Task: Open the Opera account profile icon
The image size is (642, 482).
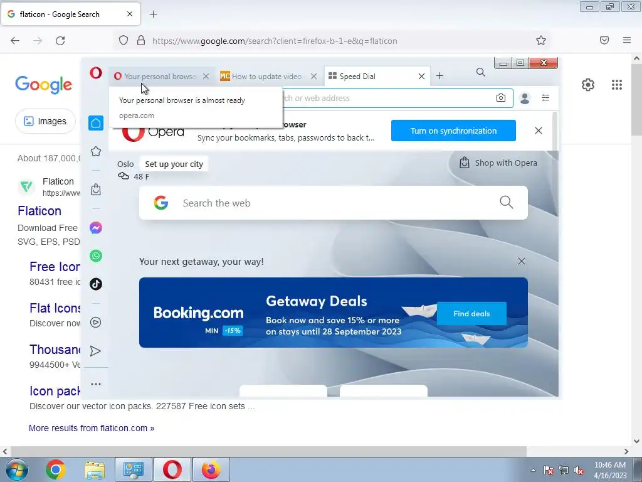Action: (x=525, y=98)
